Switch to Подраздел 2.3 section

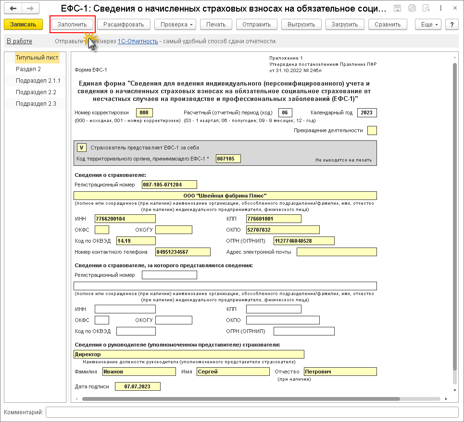click(36, 104)
